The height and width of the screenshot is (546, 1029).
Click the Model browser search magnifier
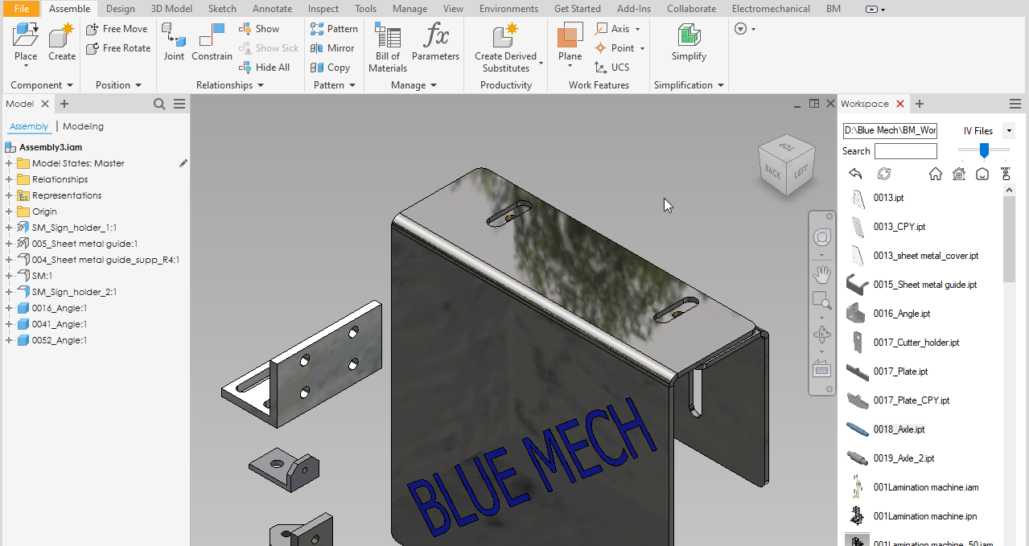159,104
